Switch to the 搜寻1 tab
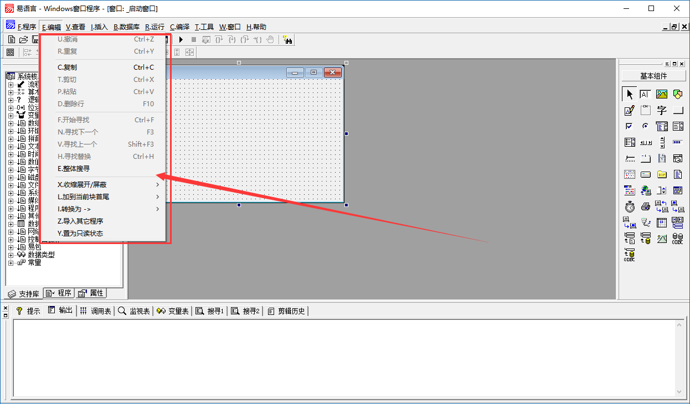Image resolution: width=690 pixels, height=404 pixels. [209, 311]
